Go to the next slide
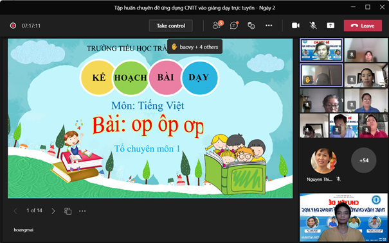Screen dimensions: 389x243 click(x=53, y=211)
